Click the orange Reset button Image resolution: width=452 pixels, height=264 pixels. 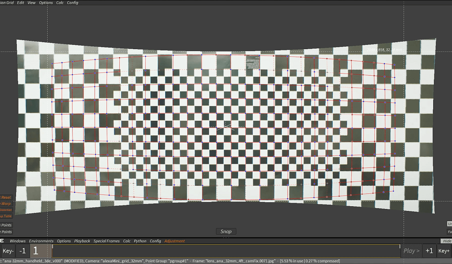click(x=6, y=198)
